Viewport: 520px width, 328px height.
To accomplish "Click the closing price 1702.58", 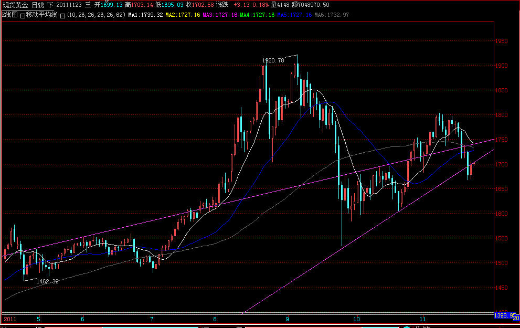I will point(203,5).
